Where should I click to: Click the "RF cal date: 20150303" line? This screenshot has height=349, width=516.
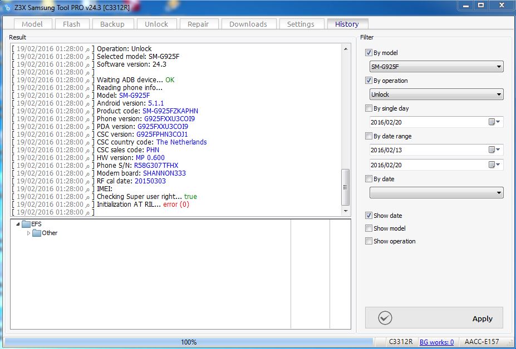pyautogui.click(x=131, y=181)
